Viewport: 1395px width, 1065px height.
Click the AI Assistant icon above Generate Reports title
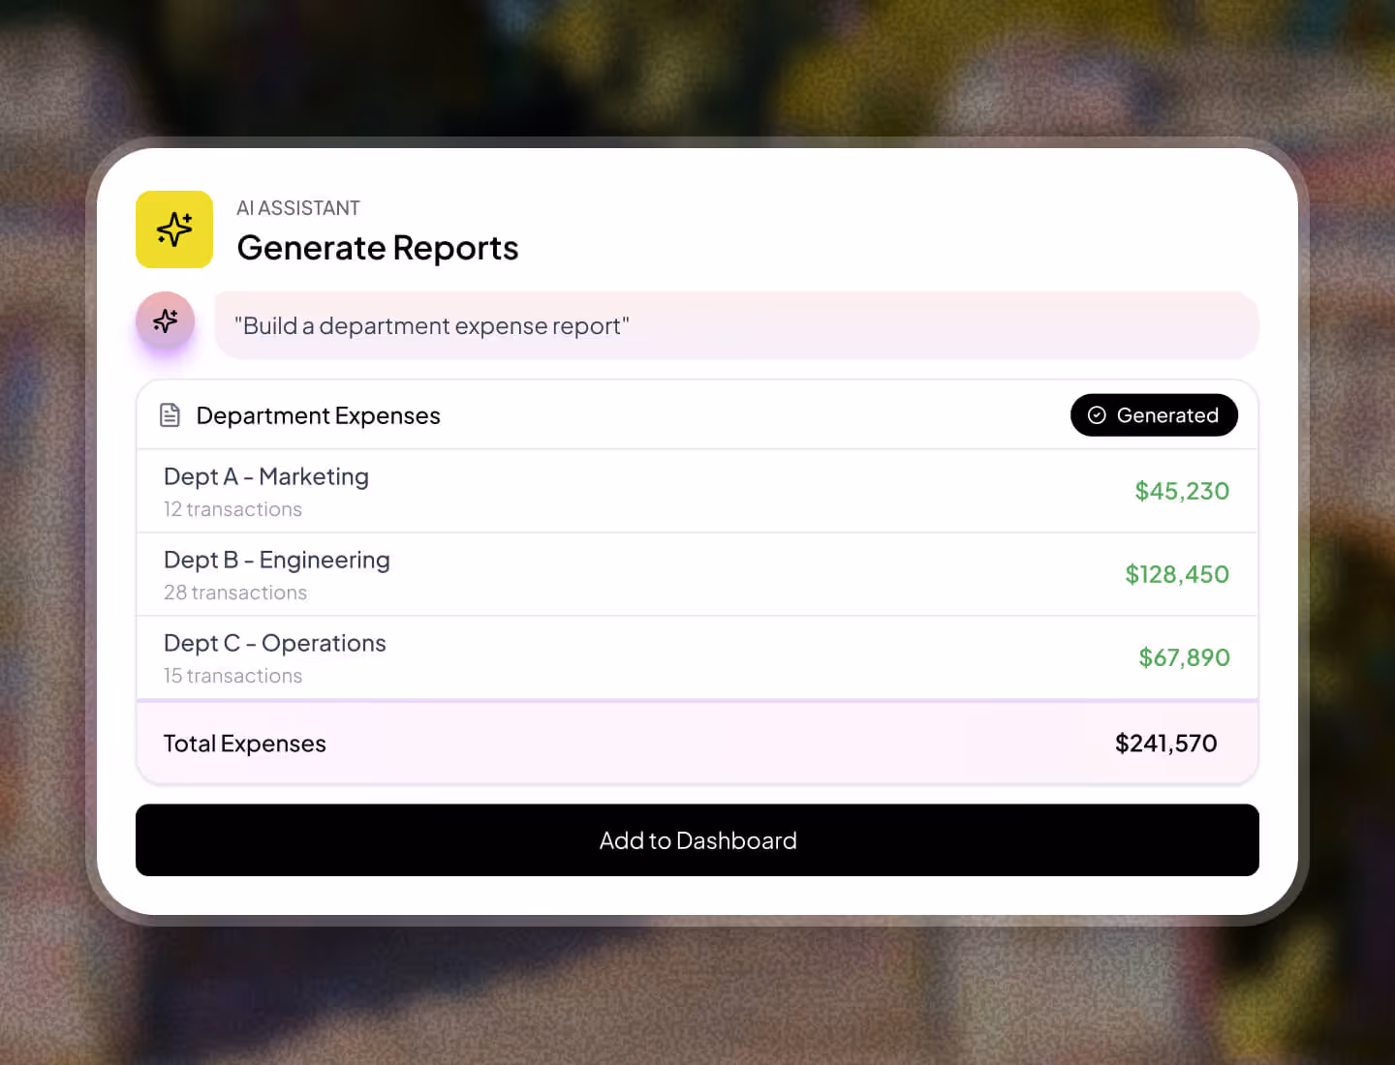[174, 229]
